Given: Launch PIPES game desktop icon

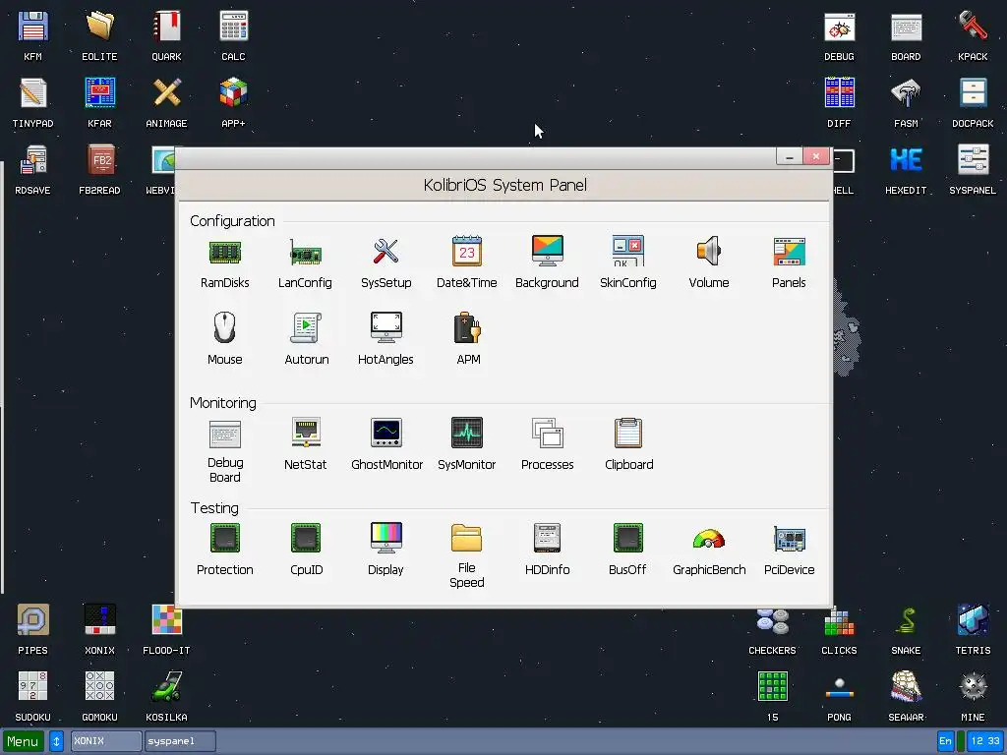Looking at the screenshot, I should pos(32,620).
